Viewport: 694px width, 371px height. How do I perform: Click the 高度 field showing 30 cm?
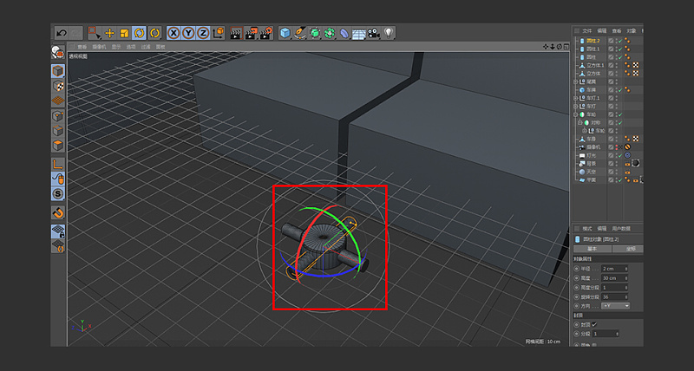(612, 278)
